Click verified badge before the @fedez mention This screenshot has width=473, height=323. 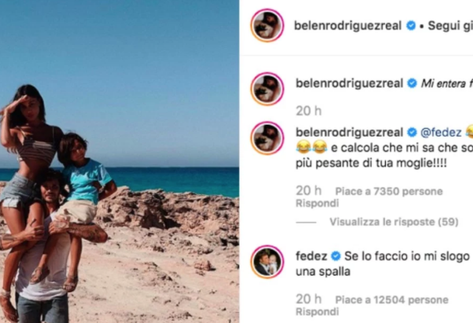point(412,132)
